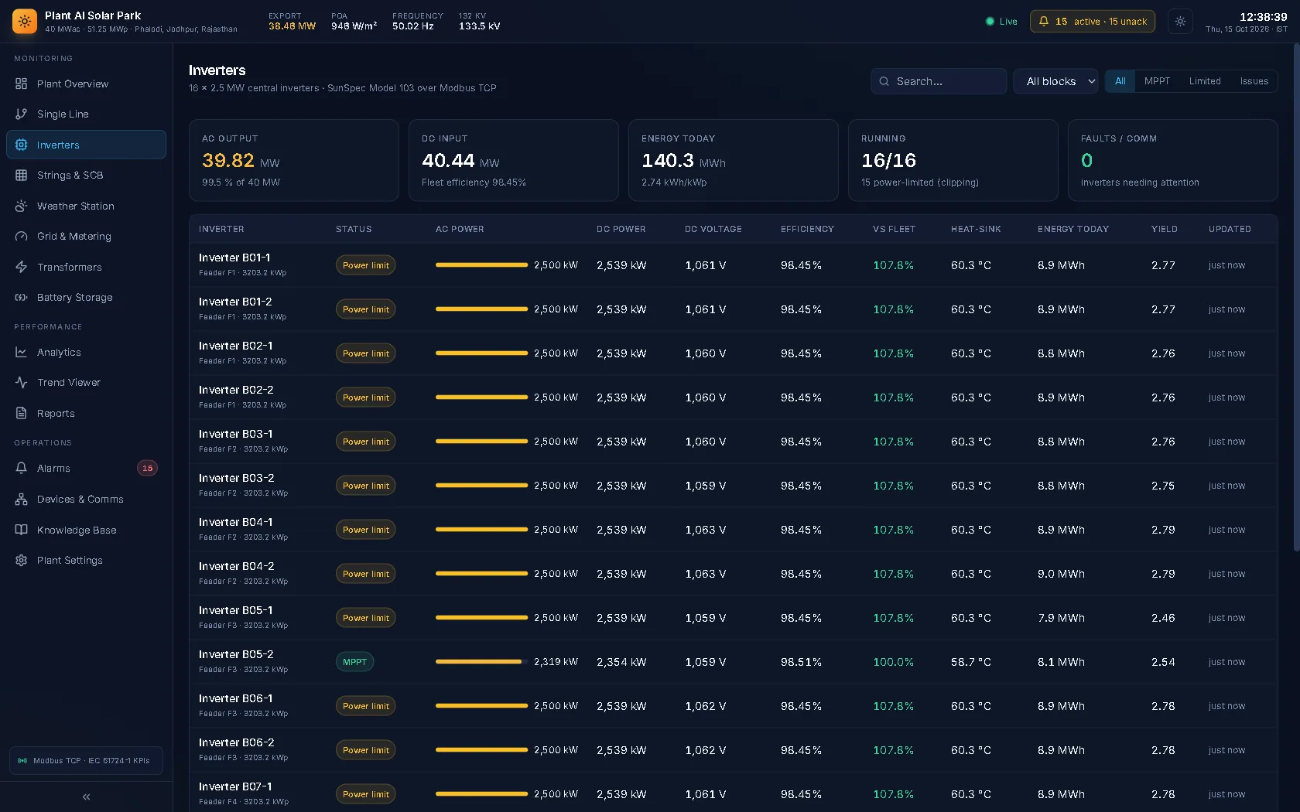Sort table by AC Power column header

point(460,229)
